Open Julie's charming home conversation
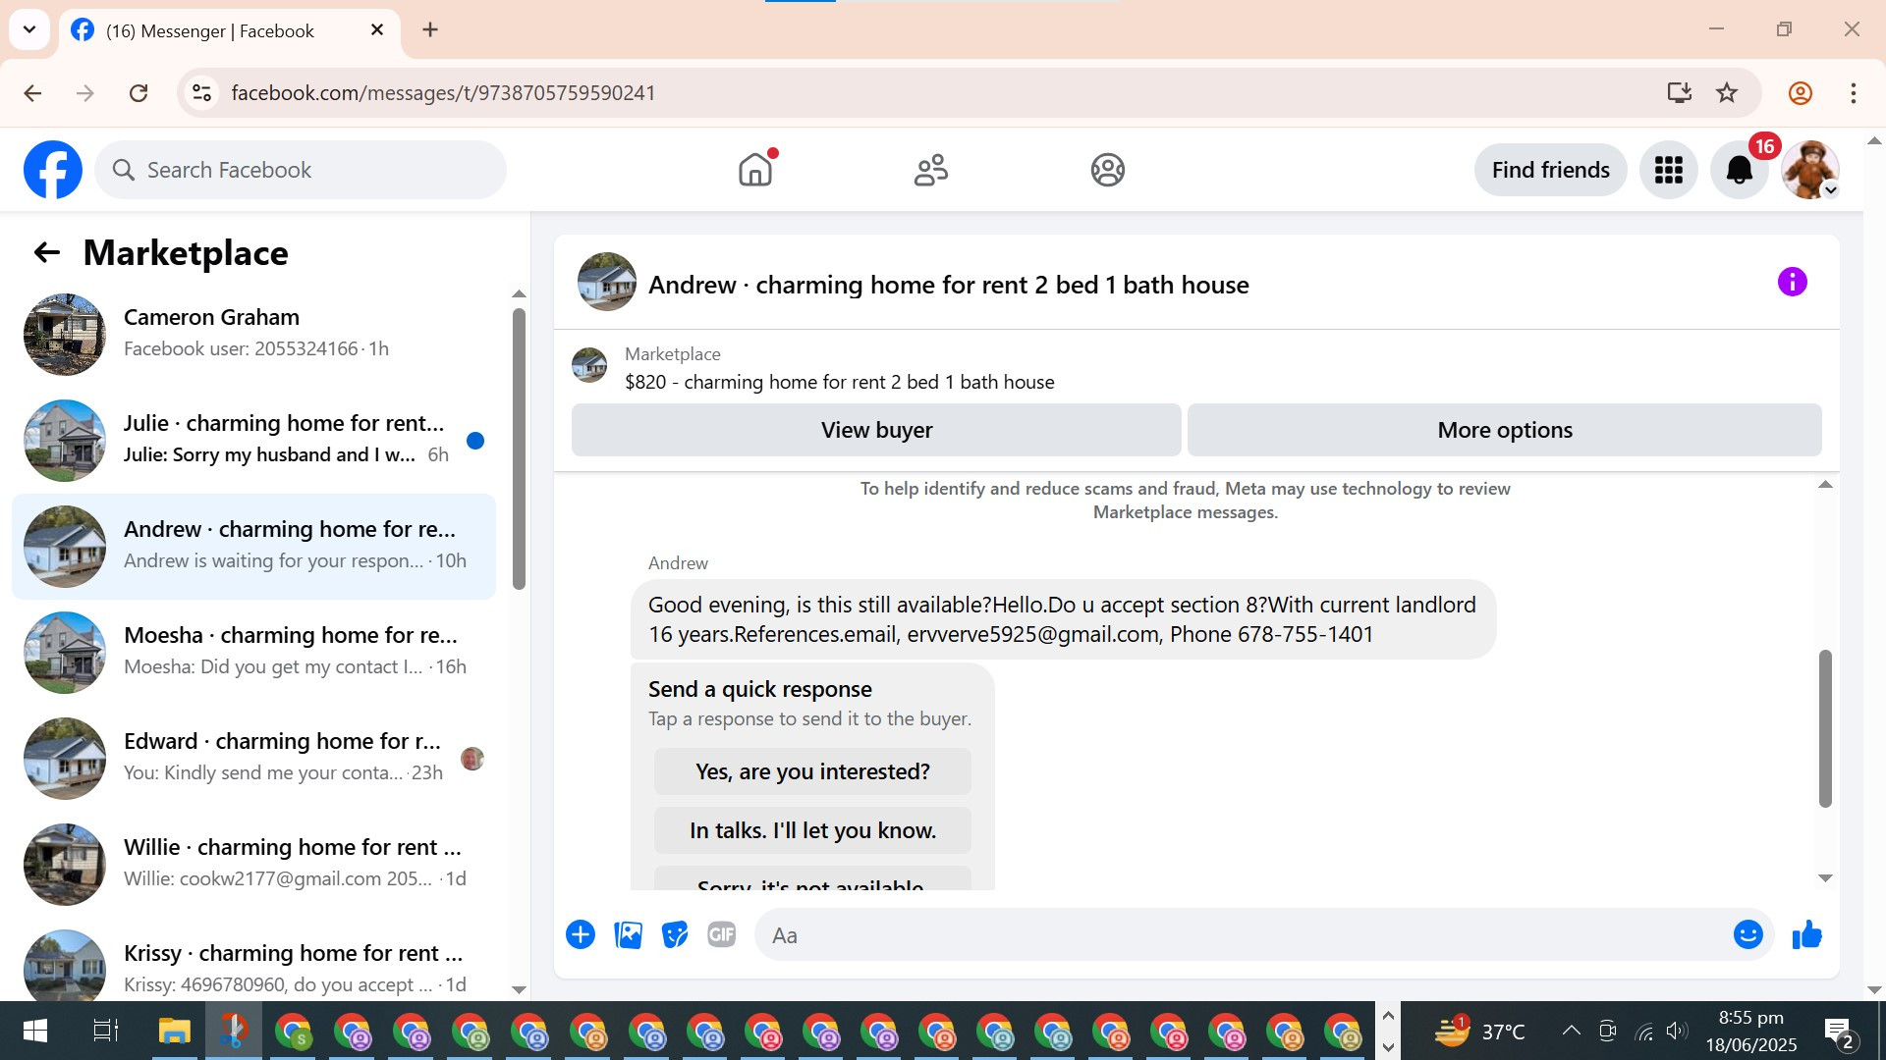This screenshot has width=1886, height=1060. [253, 441]
